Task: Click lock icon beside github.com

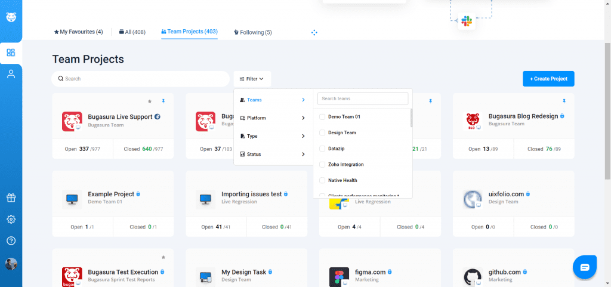Action: coord(525,272)
